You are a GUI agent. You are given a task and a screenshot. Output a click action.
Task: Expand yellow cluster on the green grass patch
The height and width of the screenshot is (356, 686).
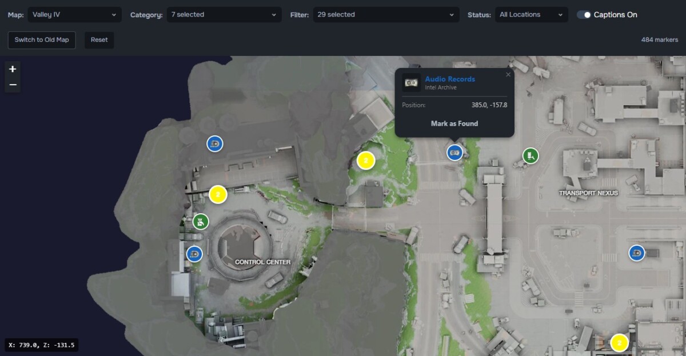[366, 161]
